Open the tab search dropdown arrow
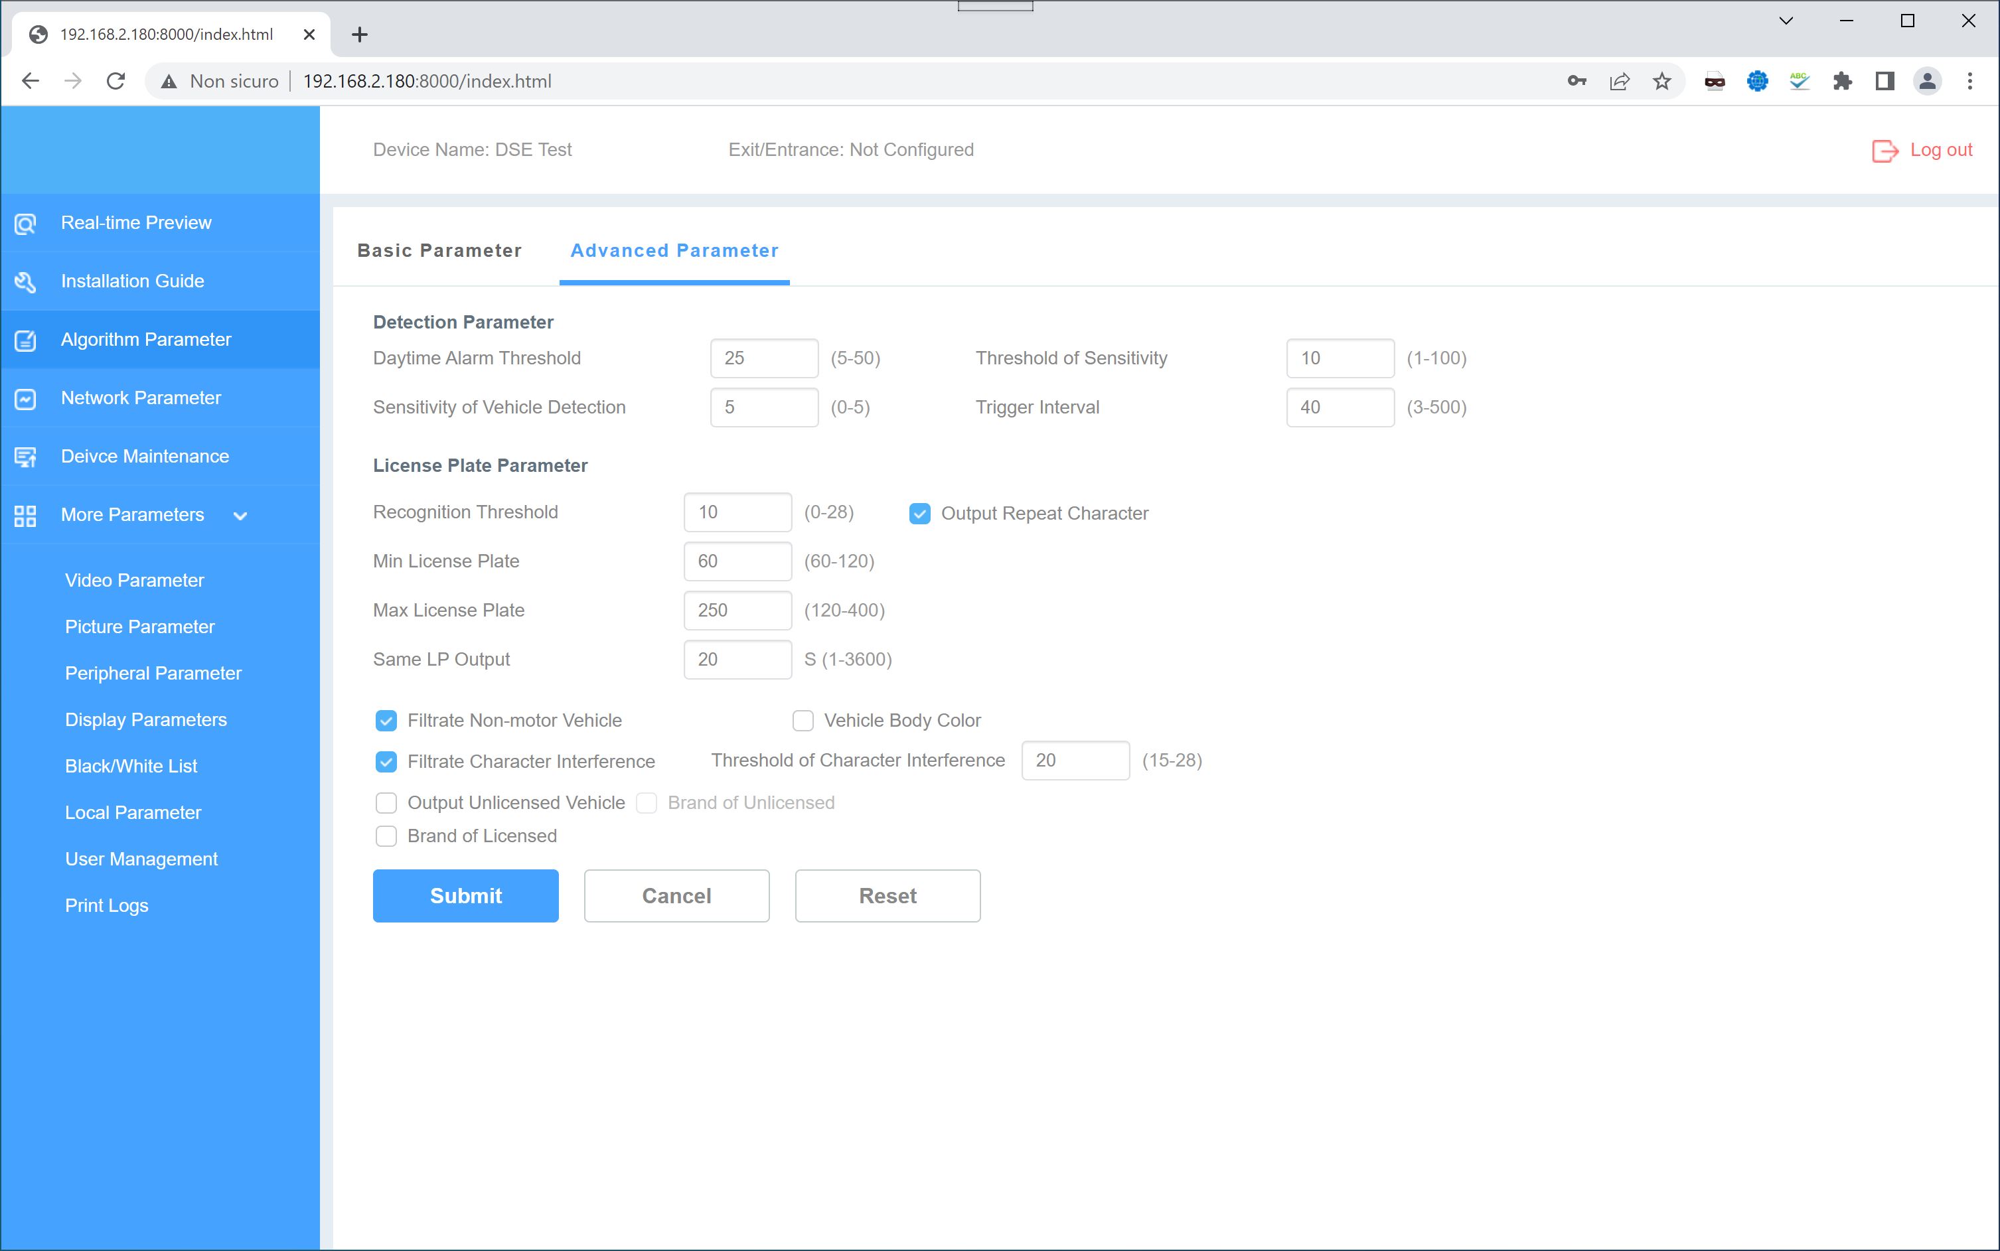 (1786, 21)
